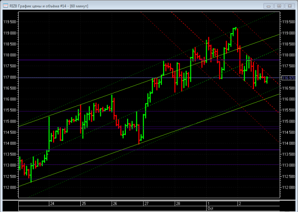This screenshot has width=298, height=212.
Task: Click 112 500 on the right price scale
Action: pyautogui.click(x=289, y=177)
